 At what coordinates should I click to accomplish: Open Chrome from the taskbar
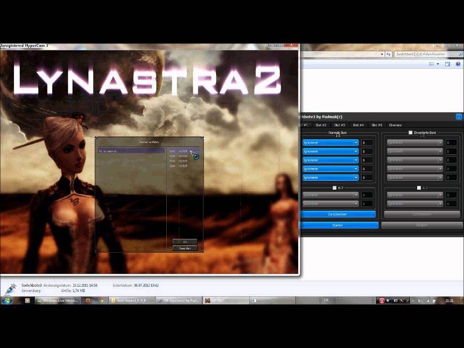pos(101,300)
